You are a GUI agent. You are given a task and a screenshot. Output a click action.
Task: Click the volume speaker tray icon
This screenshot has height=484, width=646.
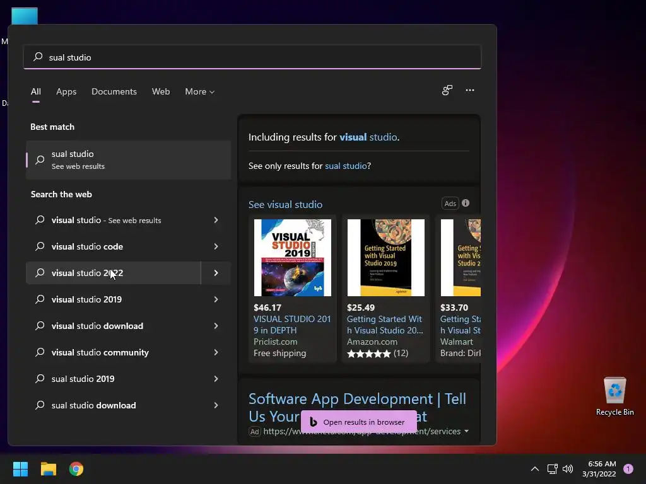coord(568,469)
